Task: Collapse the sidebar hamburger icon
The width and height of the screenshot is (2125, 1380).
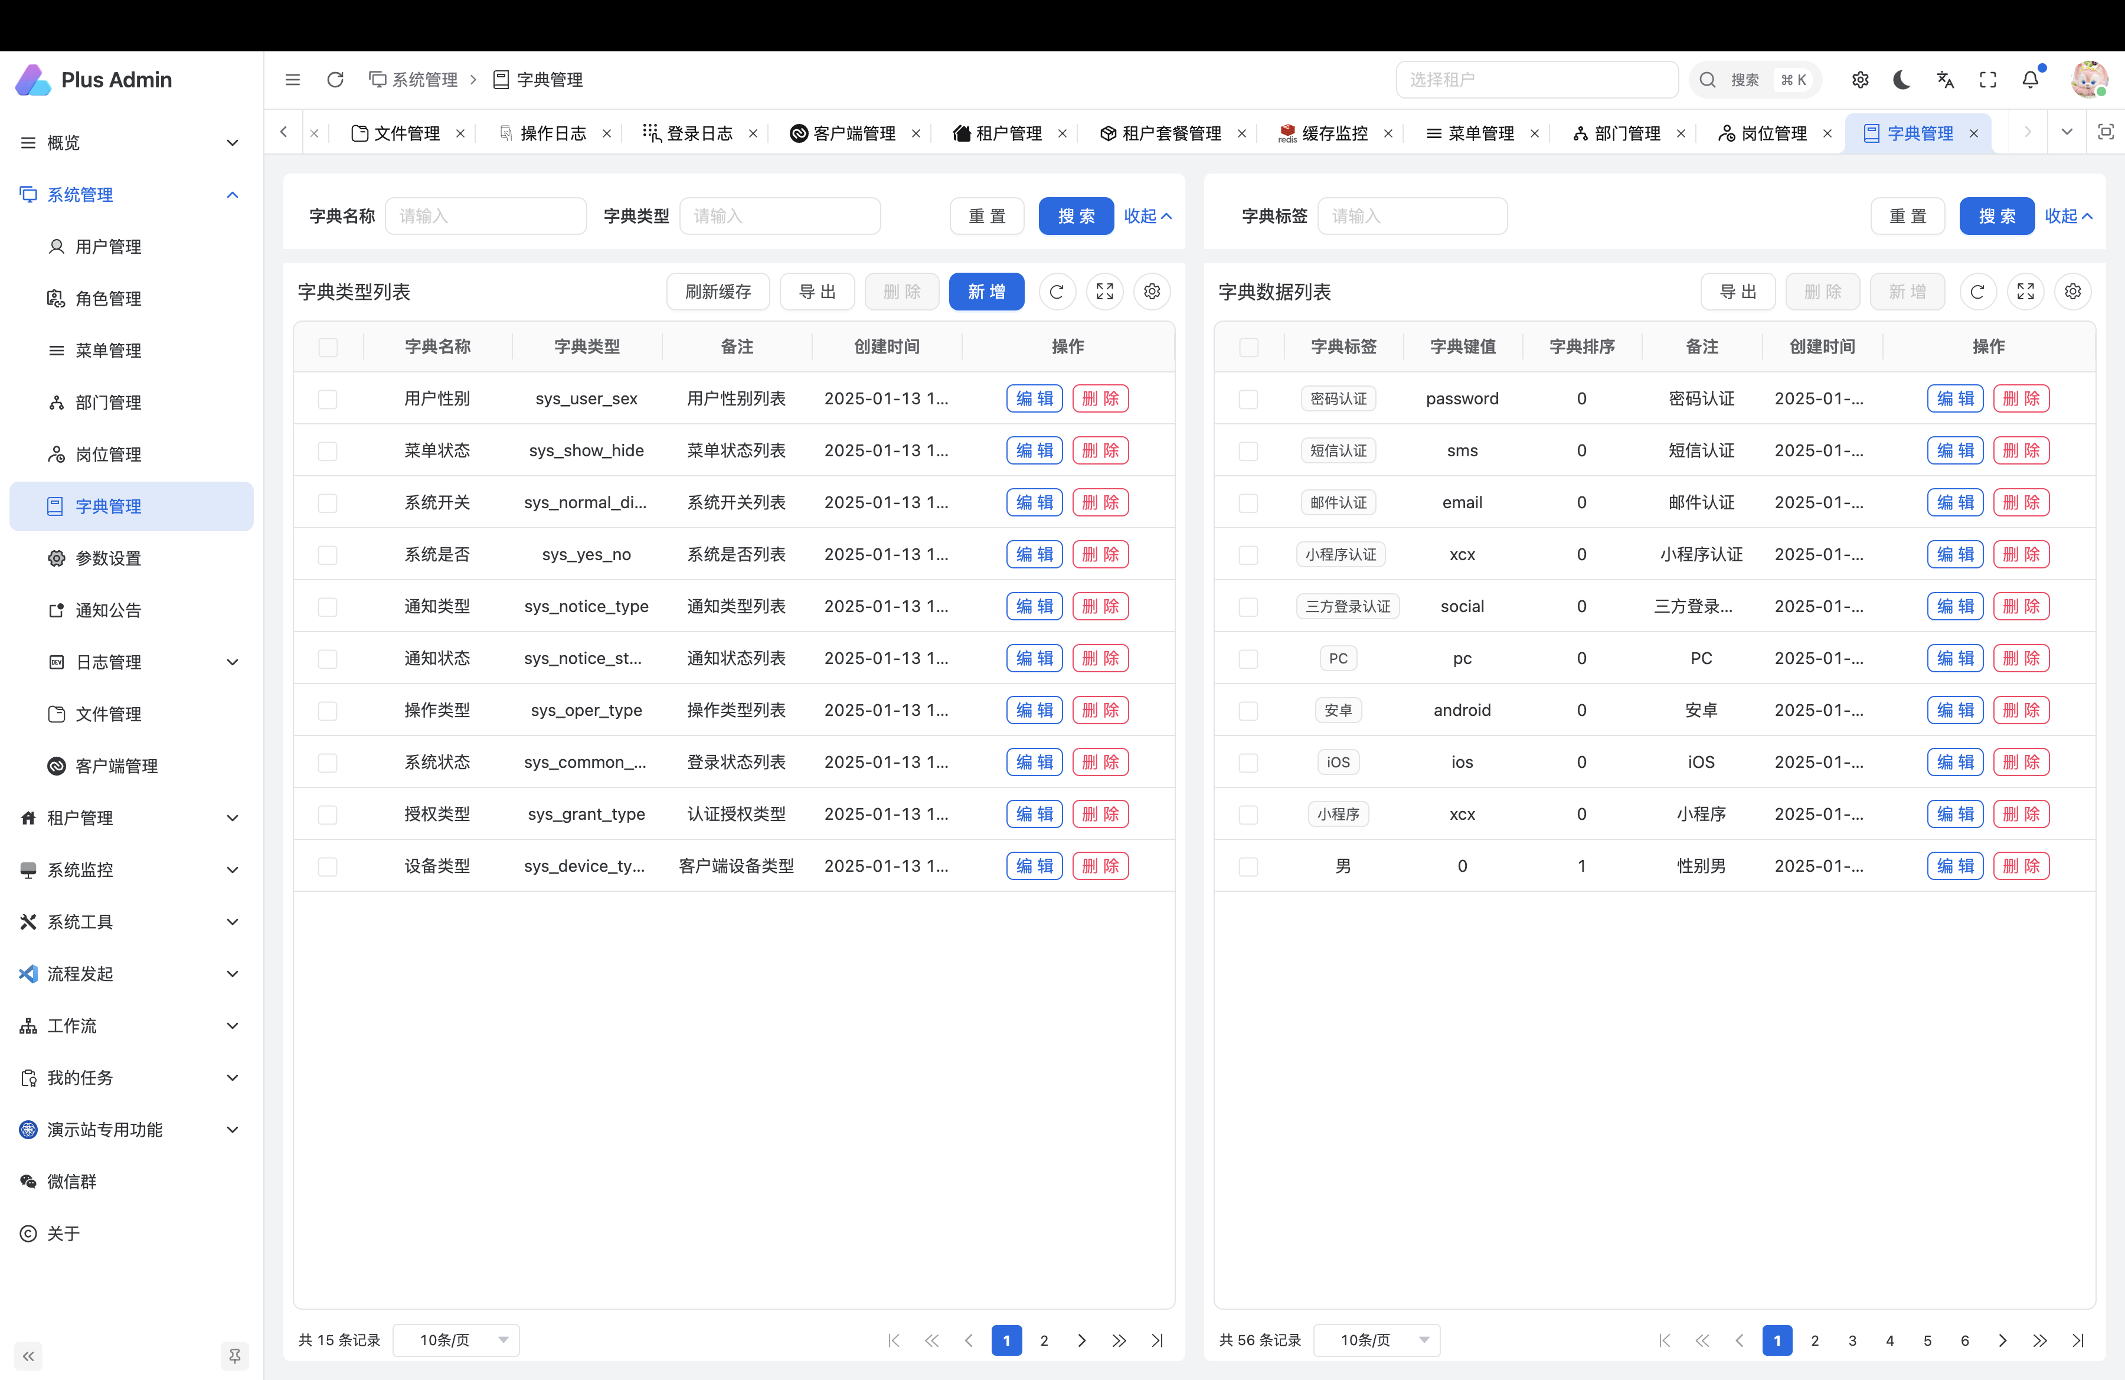Action: [x=292, y=80]
